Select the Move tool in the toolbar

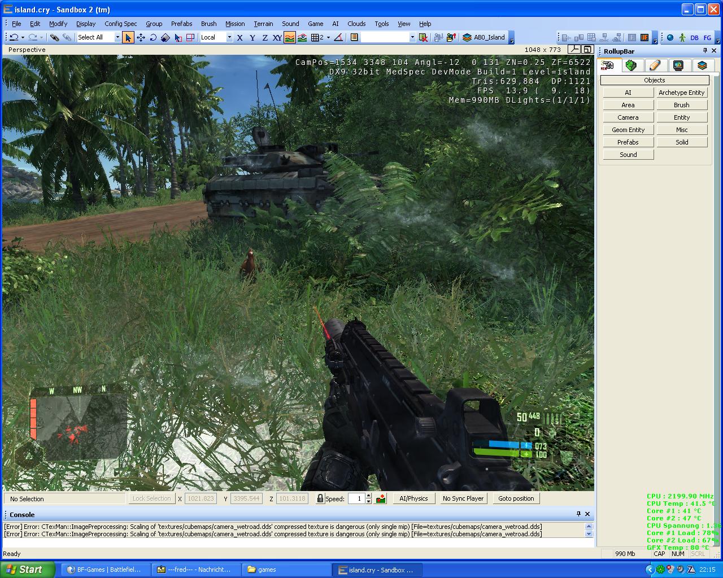click(141, 37)
